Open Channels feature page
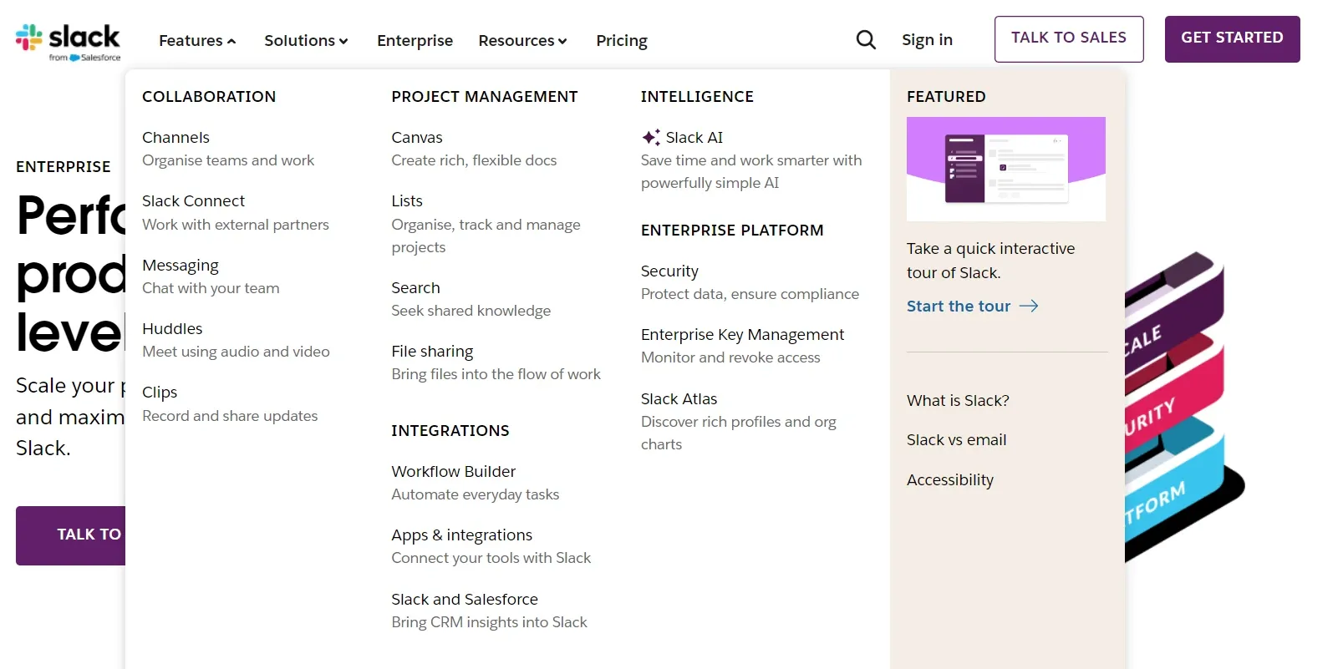Image resolution: width=1343 pixels, height=669 pixels. pos(176,137)
